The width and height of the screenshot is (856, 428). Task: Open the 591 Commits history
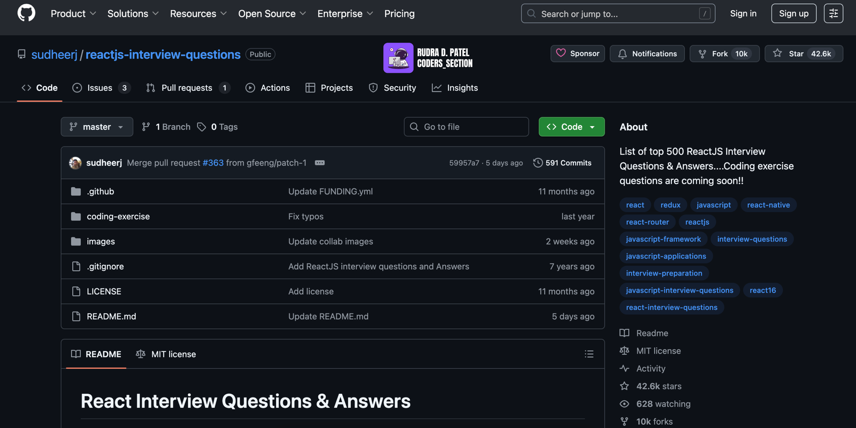(x=562, y=163)
